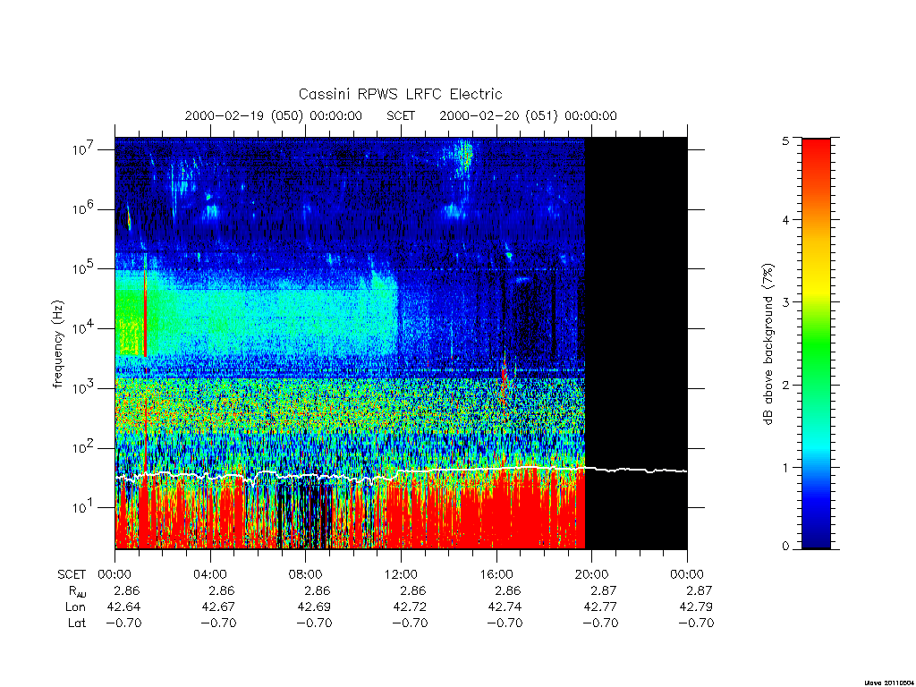Select the 10^2 frequency tick label
Screen dimensions: 916x687
coord(85,447)
